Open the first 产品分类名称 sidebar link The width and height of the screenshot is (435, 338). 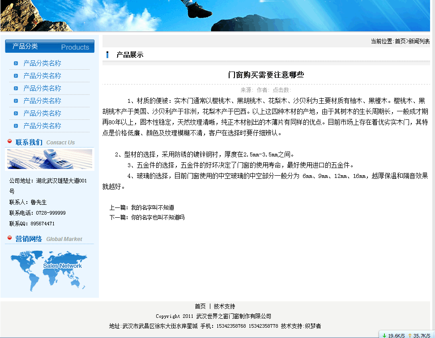point(42,63)
